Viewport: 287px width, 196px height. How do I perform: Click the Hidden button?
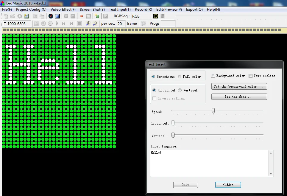pos(228,185)
